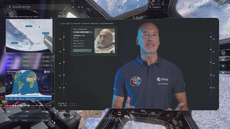Viewport: 230px width, 129px height.
Task: Open the facial recognition astronaut photo
Action: pos(104,41)
